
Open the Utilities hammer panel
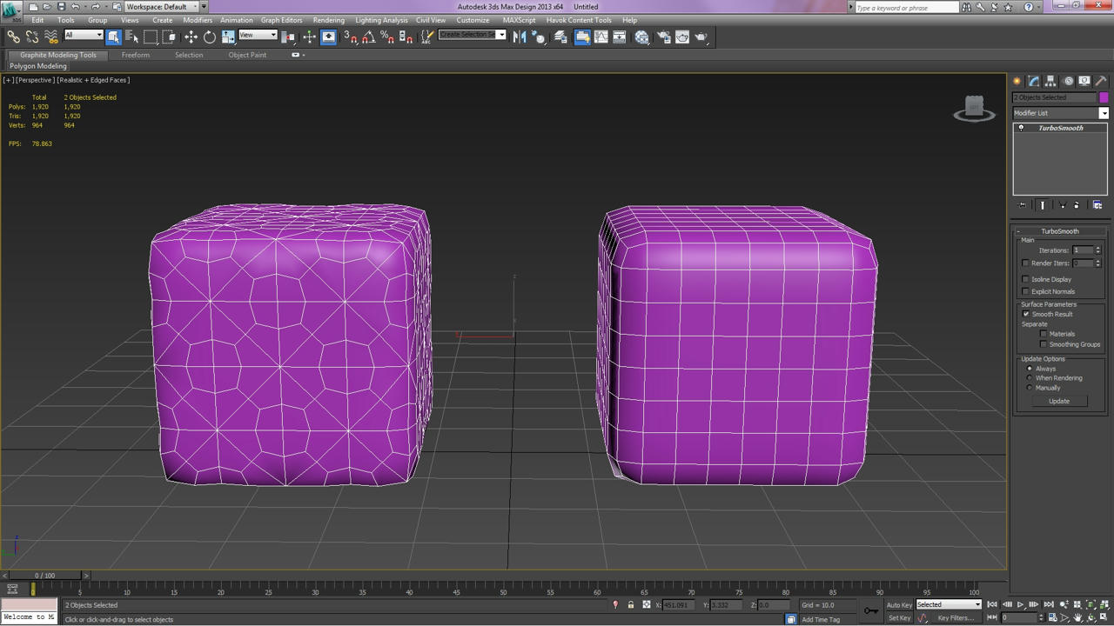[x=1101, y=81]
